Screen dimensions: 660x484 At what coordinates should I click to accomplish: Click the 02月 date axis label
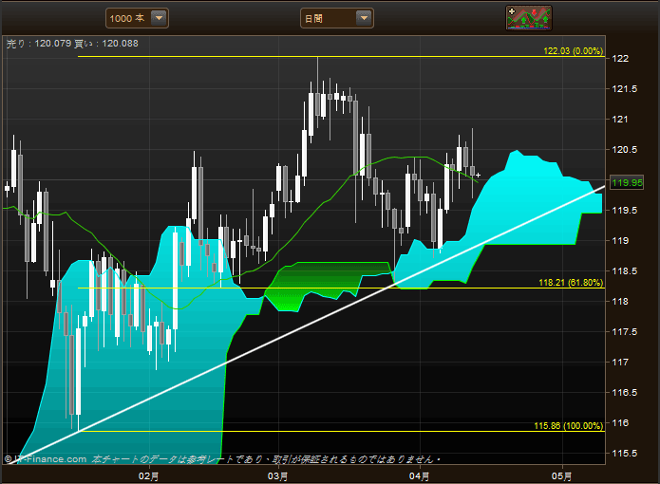[x=148, y=476]
